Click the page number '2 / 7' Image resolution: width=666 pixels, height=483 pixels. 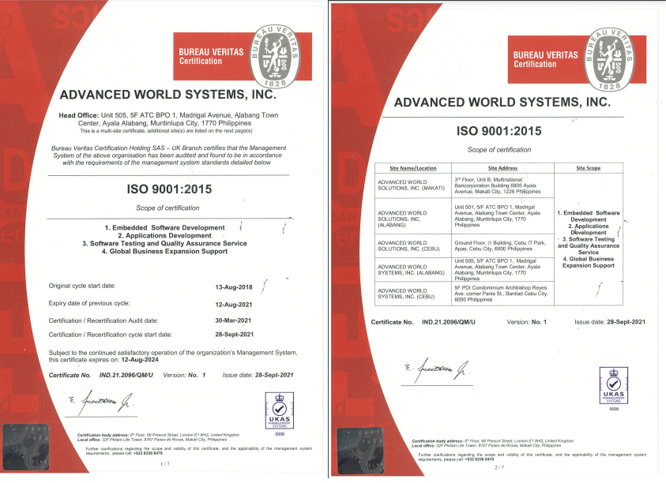pyautogui.click(x=499, y=468)
